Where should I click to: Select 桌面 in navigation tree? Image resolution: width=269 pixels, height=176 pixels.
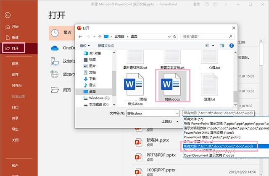point(94,91)
